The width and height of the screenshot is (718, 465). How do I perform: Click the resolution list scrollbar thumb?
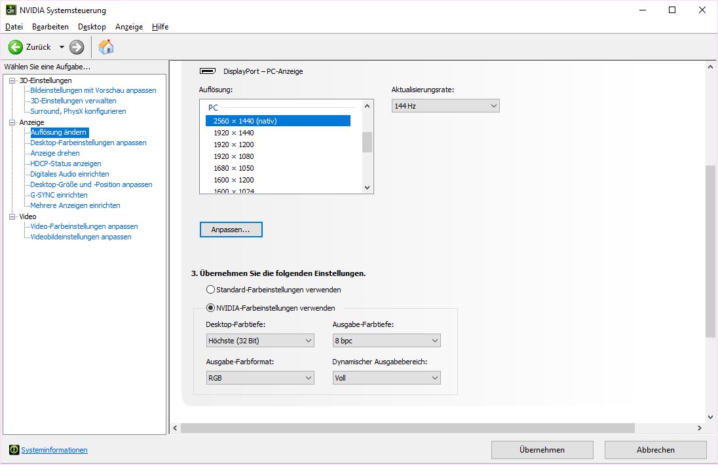pyautogui.click(x=367, y=142)
